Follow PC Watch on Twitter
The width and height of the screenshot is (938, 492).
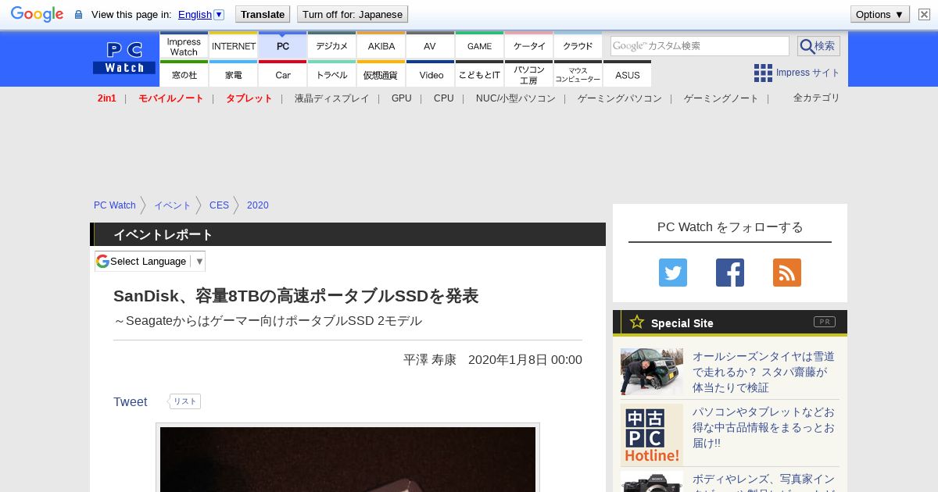(673, 273)
